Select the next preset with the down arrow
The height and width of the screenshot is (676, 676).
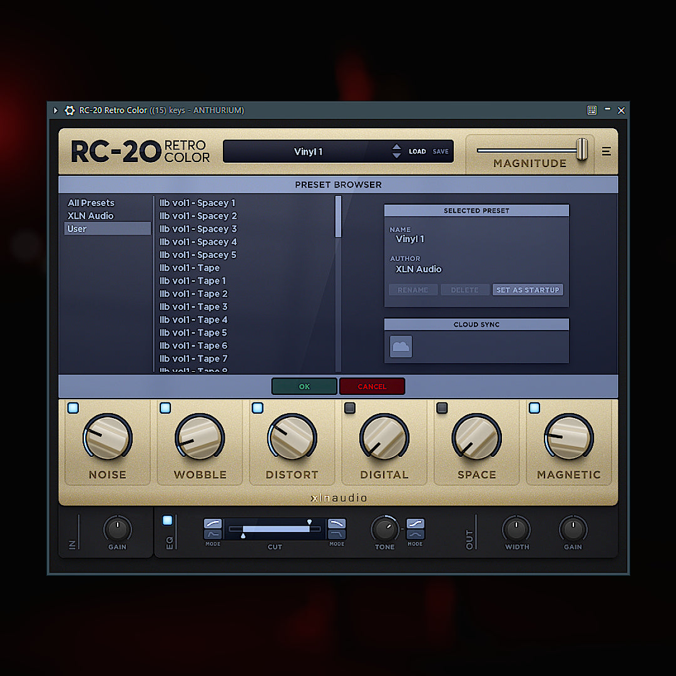(x=397, y=155)
